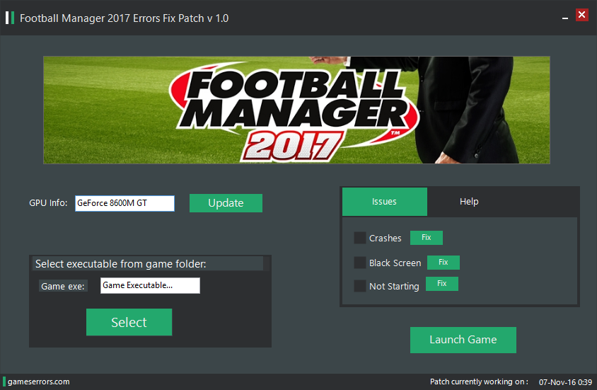Click Fix button next to Crashes
This screenshot has width=597, height=390.
pyautogui.click(x=427, y=238)
